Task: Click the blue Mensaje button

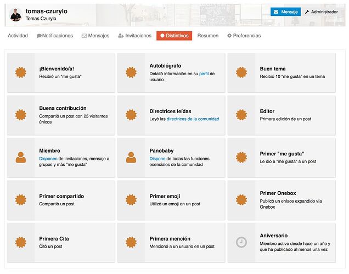Action: tap(285, 12)
